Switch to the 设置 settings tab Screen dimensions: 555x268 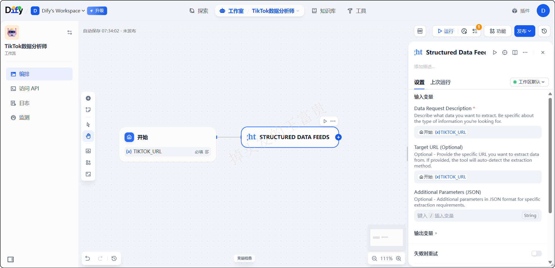pos(419,82)
